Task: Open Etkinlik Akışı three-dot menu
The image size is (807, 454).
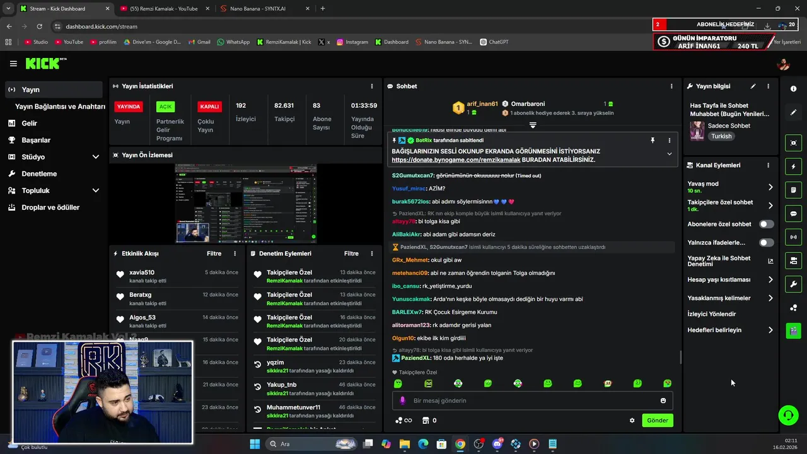Action: click(x=235, y=253)
